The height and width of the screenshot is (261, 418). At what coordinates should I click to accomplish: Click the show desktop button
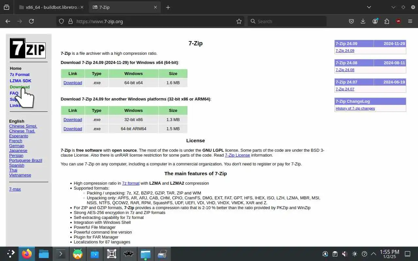click(x=408, y=254)
